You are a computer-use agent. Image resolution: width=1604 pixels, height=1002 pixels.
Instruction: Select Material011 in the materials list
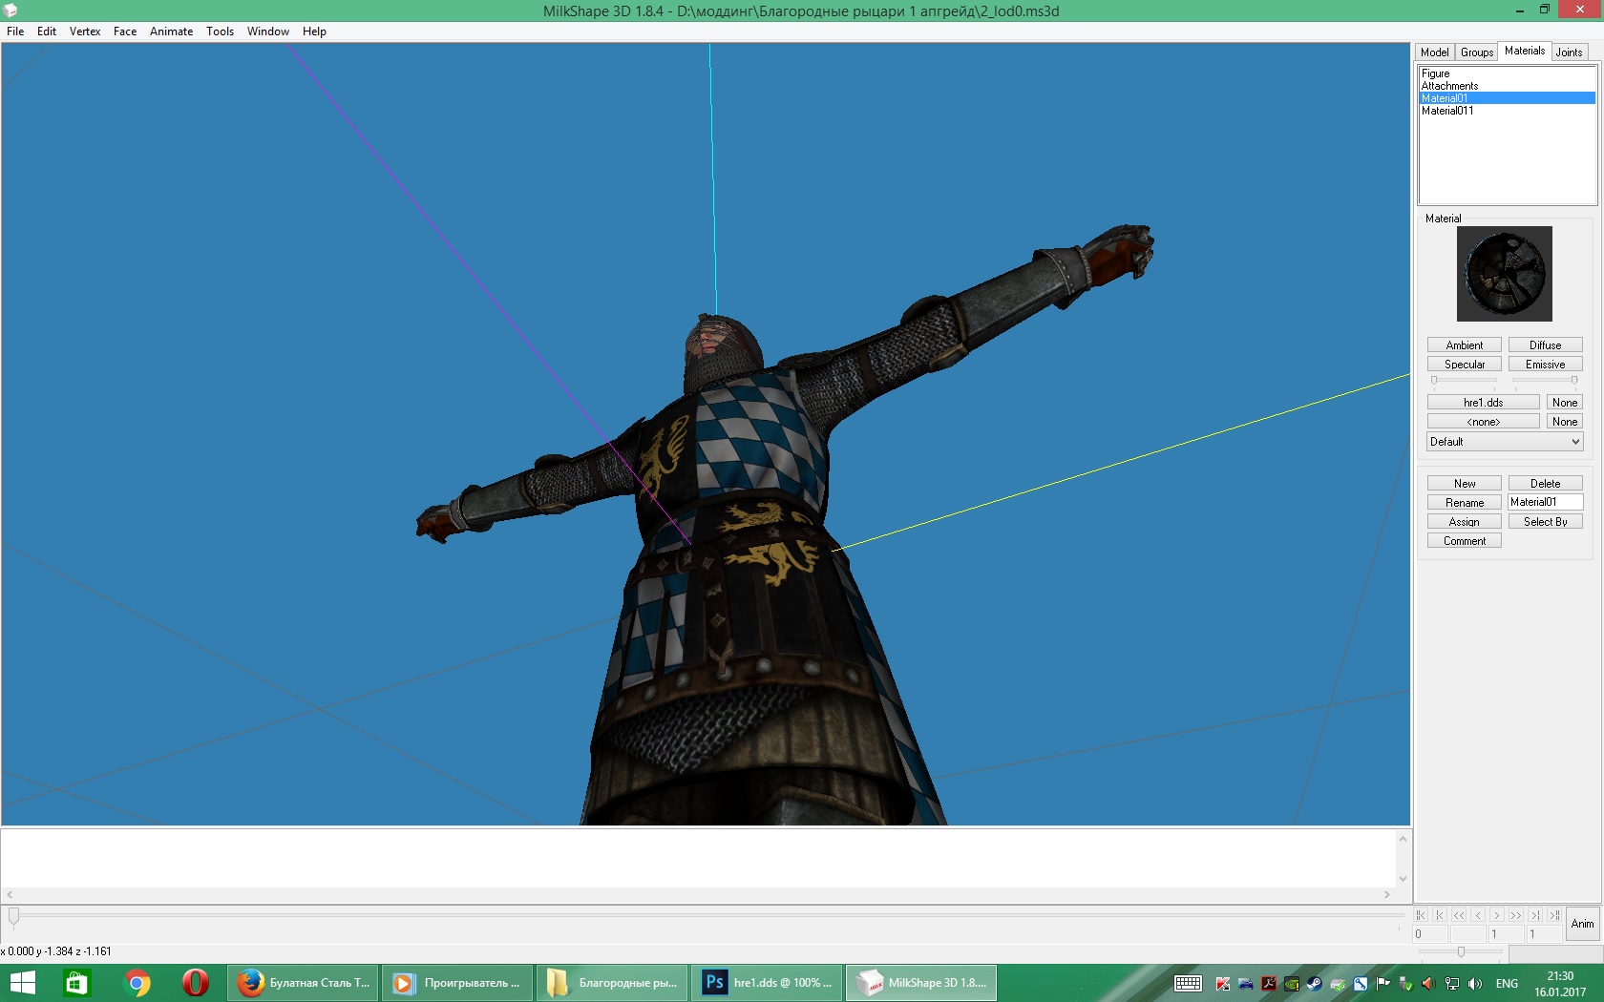(x=1507, y=111)
